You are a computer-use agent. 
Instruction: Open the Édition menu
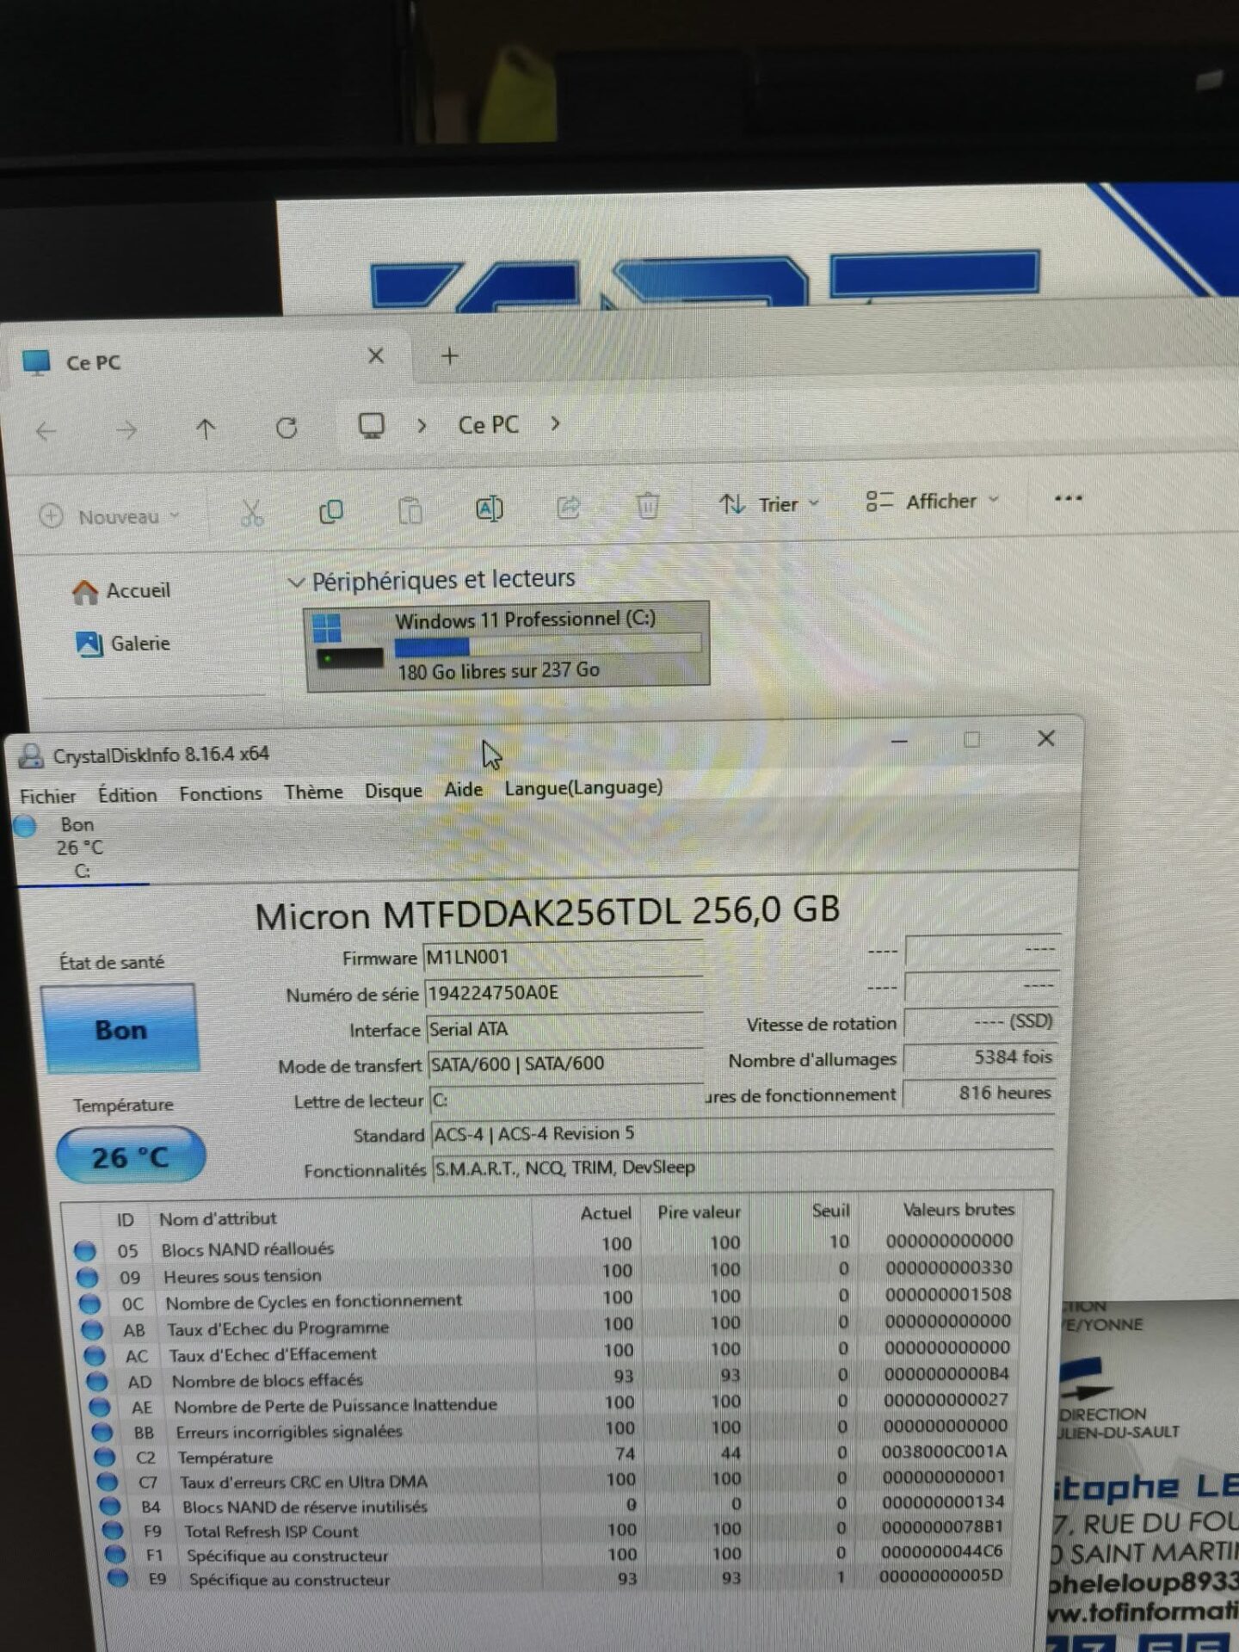pos(127,794)
